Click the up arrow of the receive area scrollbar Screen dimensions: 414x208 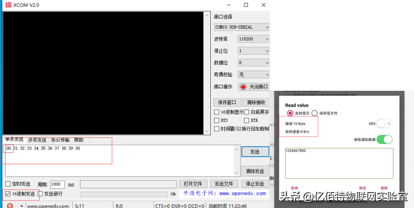click(207, 15)
